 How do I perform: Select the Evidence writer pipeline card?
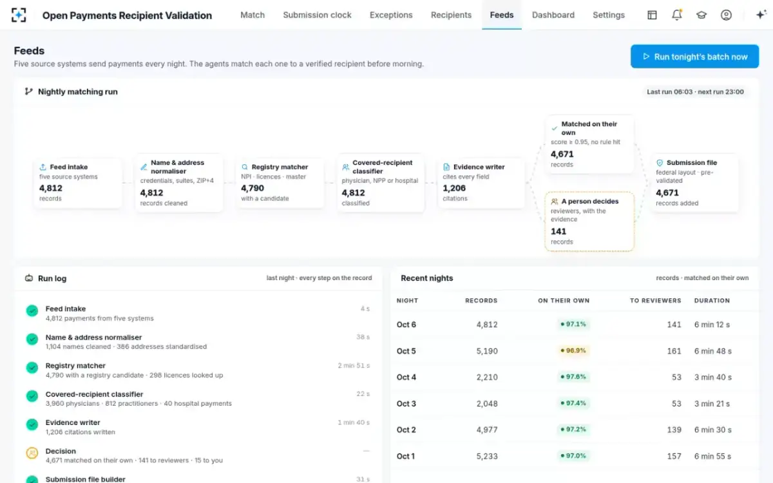coord(482,183)
